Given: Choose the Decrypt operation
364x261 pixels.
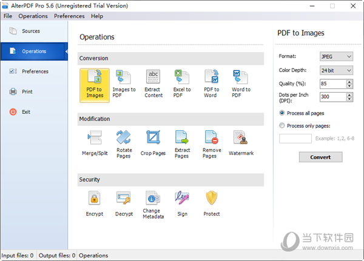Looking at the screenshot, I should (x=124, y=203).
